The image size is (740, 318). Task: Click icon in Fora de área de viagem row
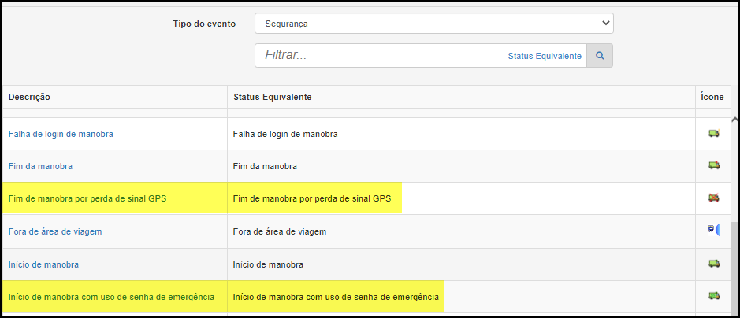[713, 229]
